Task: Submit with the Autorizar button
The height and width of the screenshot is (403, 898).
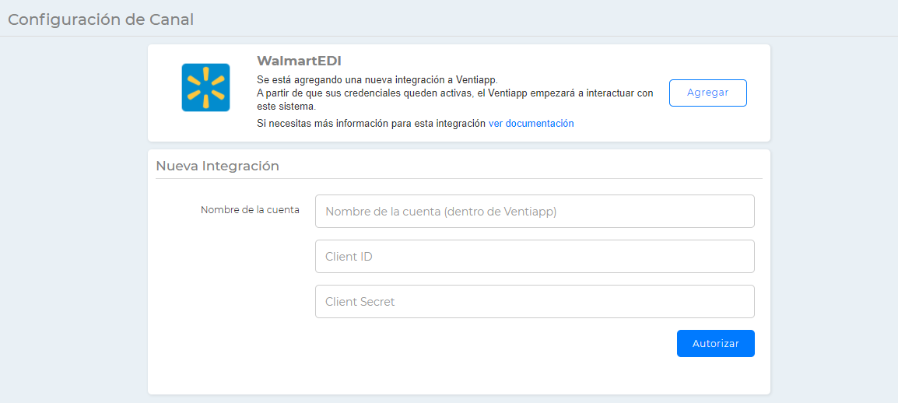Action: tap(715, 343)
